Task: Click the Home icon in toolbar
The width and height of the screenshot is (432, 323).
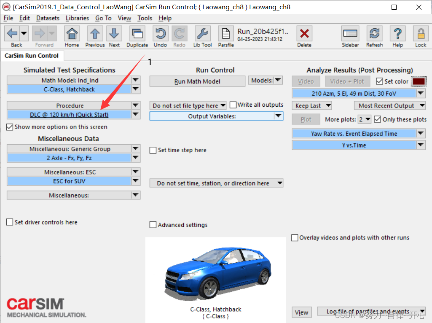Action: (x=72, y=34)
